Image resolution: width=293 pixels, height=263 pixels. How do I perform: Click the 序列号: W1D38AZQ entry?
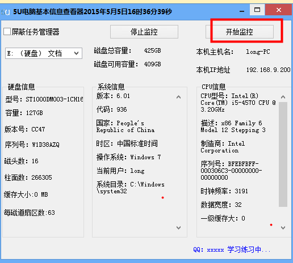tap(32, 145)
